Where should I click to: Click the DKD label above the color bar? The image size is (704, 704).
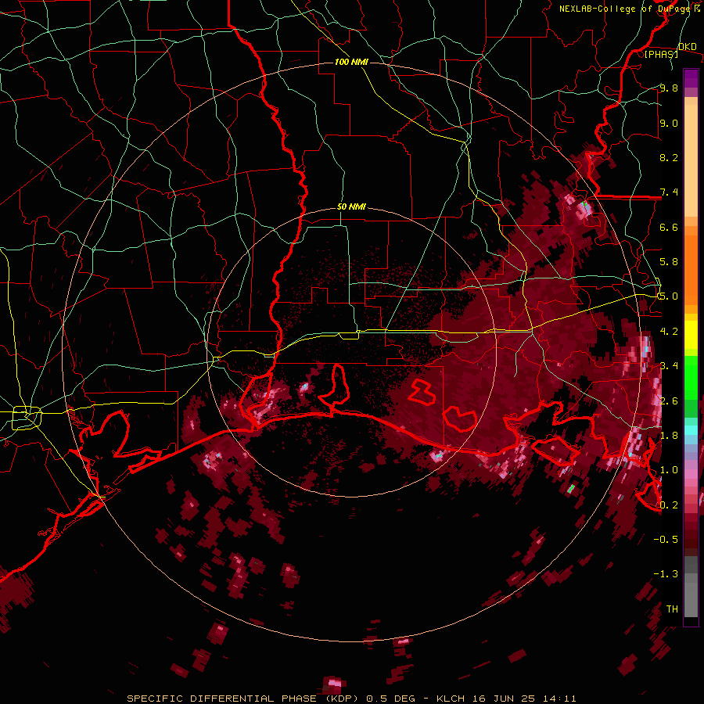(x=687, y=46)
